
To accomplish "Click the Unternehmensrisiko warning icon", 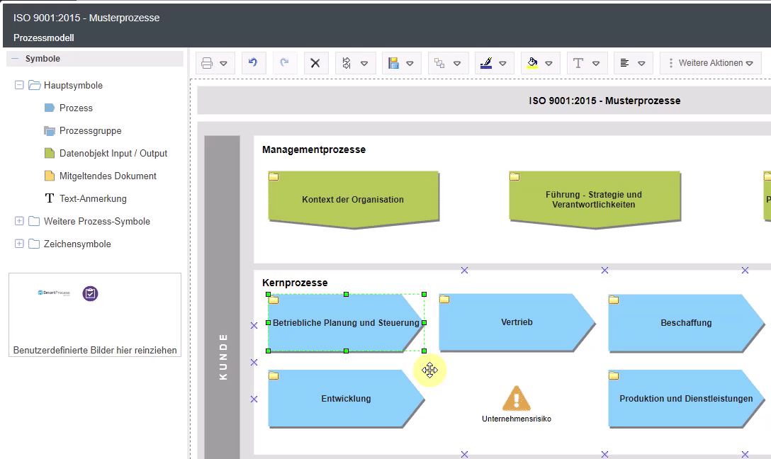I will [517, 399].
